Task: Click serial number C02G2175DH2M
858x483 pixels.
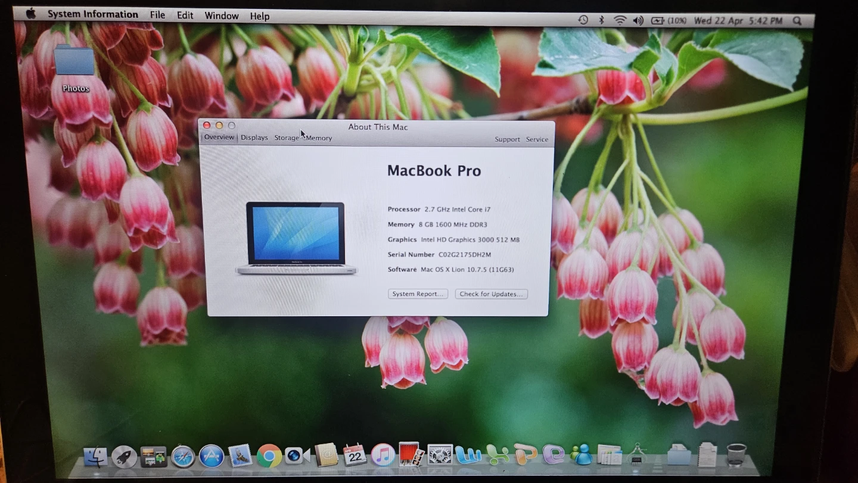Action: [465, 255]
